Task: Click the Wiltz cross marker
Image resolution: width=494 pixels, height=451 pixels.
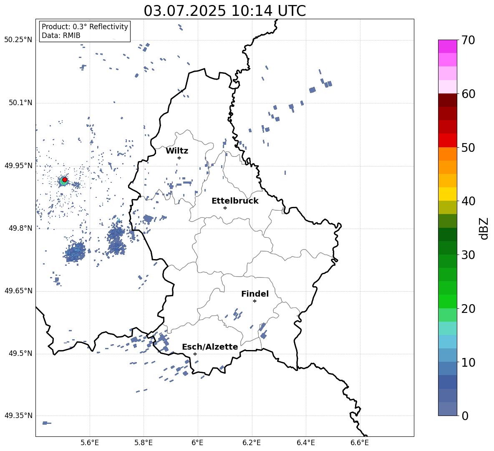Action: [x=179, y=158]
